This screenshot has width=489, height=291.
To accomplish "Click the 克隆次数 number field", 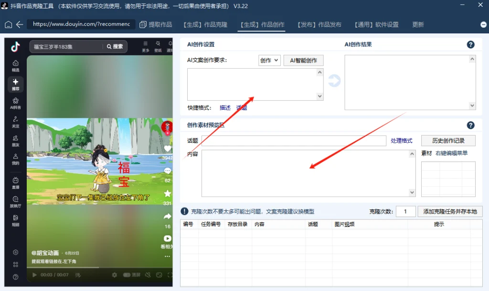I will (x=406, y=211).
